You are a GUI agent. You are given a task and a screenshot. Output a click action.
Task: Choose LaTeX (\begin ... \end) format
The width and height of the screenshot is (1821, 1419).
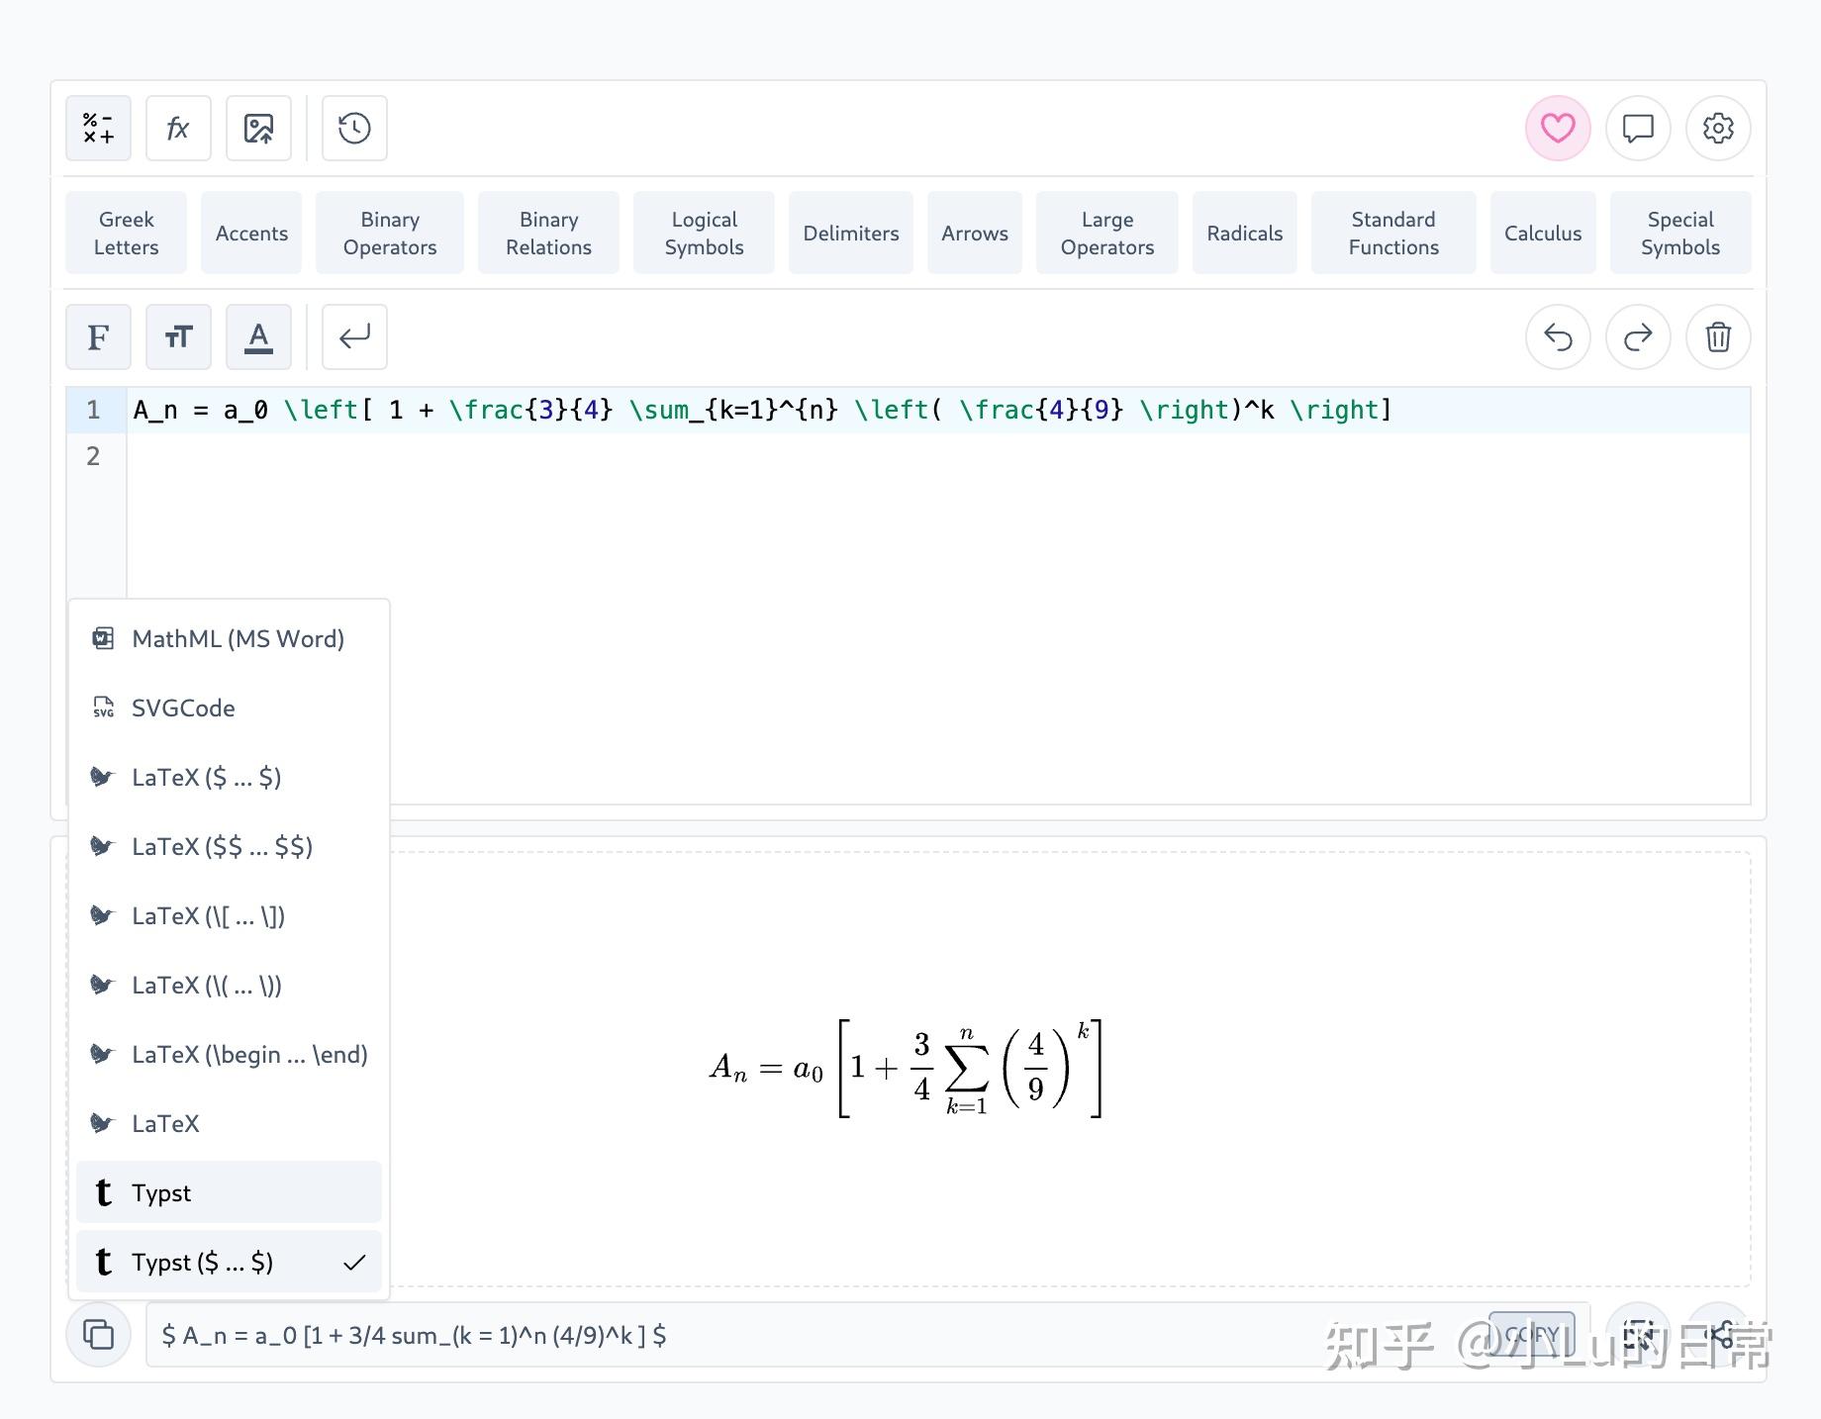pyautogui.click(x=229, y=1055)
